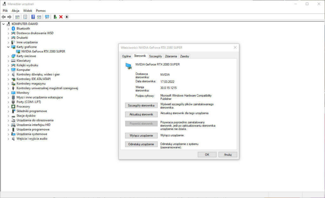Click the Inne urządzenia icon

pos(13,42)
